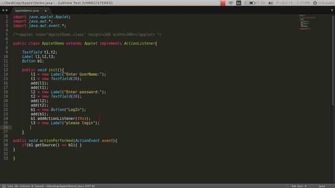Click the "Enter password:" string

tap(83, 92)
